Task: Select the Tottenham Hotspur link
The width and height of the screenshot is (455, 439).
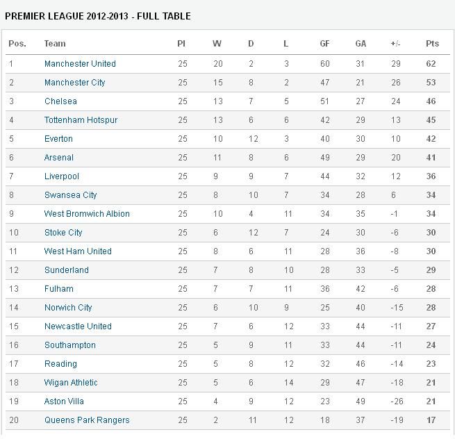Action: (81, 120)
